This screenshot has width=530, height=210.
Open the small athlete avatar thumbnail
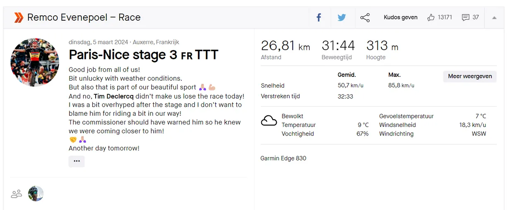[36, 193]
